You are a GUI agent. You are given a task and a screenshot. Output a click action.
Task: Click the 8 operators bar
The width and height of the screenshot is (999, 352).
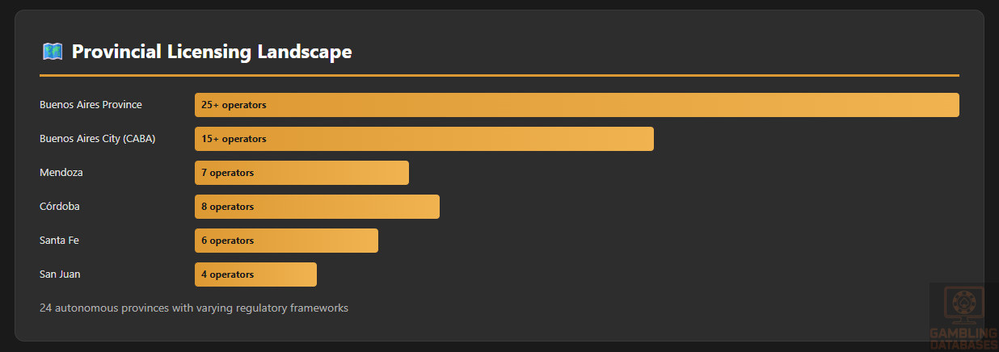point(317,207)
